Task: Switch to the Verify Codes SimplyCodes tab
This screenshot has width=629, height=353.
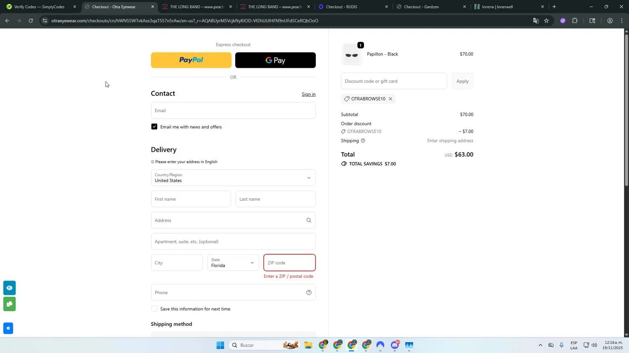Action: [x=39, y=7]
